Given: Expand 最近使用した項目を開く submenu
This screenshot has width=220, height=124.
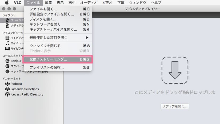Looking at the screenshot, I should point(58,38).
